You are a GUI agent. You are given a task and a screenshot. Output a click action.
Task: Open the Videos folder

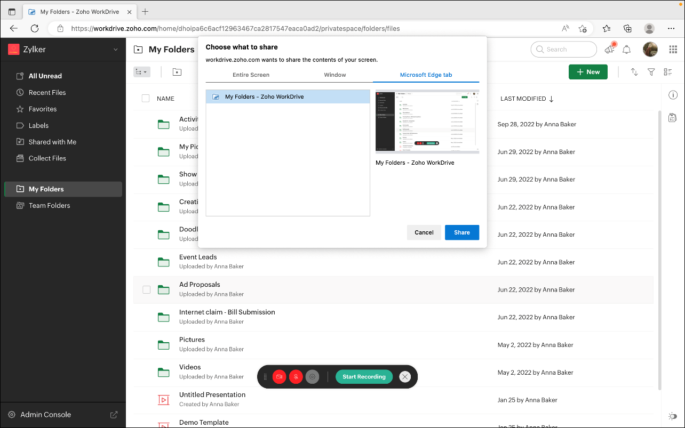point(190,367)
